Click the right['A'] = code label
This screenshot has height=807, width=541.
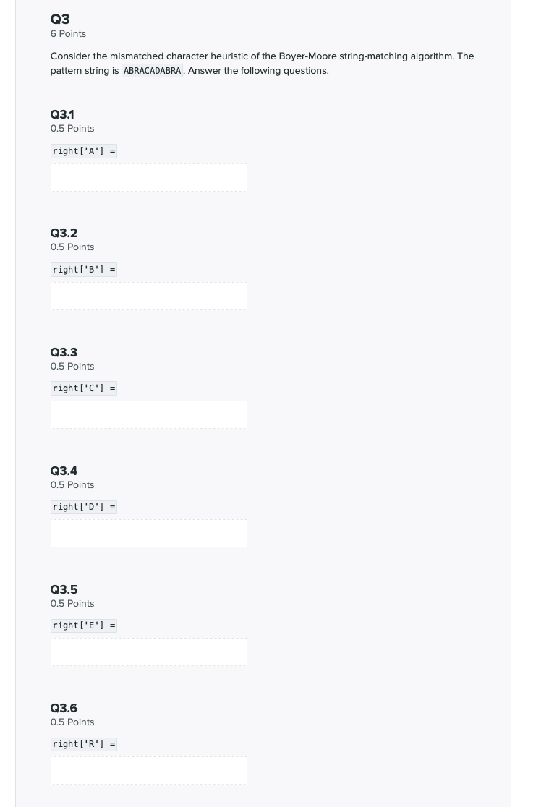(84, 151)
